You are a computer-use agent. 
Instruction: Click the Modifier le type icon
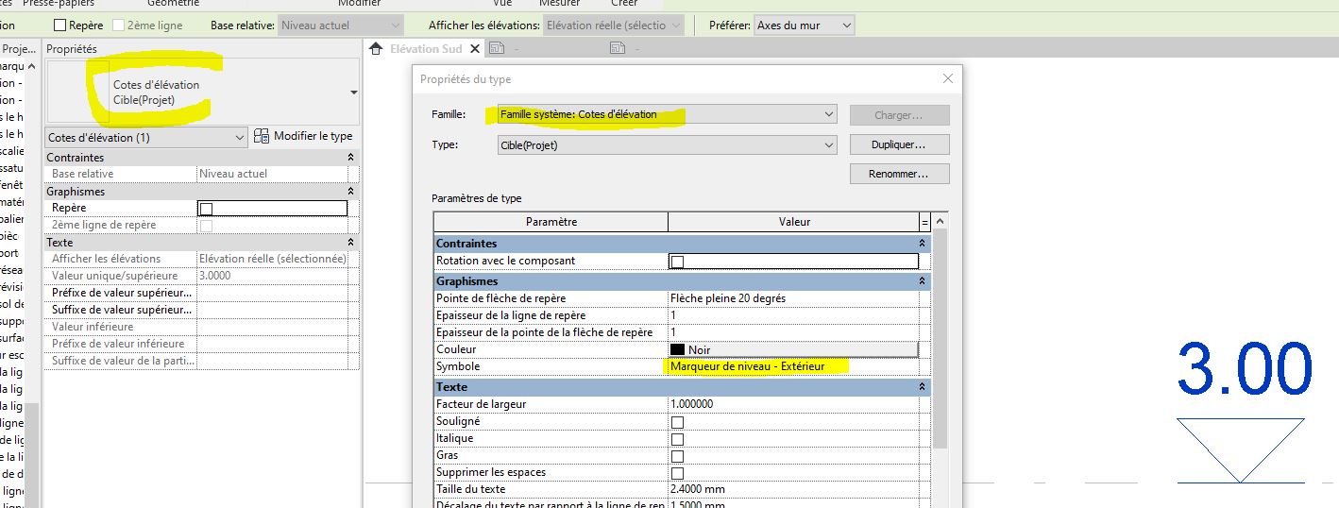pos(262,137)
